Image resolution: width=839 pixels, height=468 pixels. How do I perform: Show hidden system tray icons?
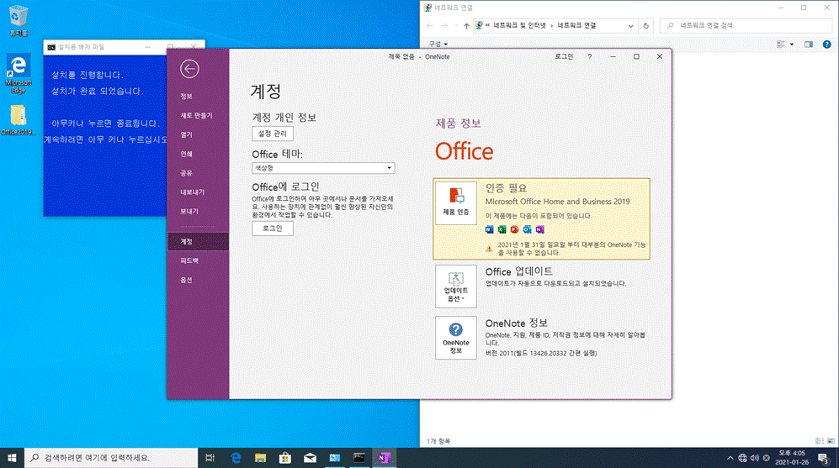pyautogui.click(x=730, y=458)
